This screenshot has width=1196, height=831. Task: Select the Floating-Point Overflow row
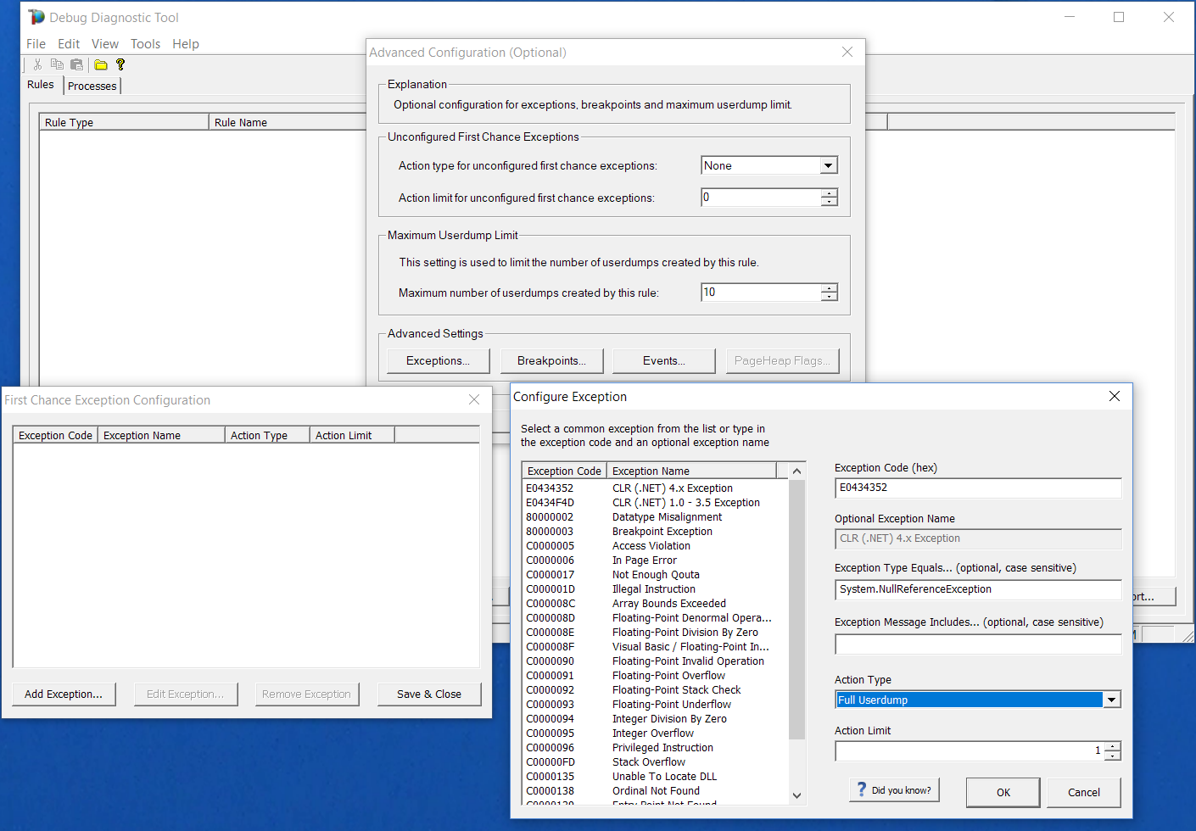tap(655, 676)
